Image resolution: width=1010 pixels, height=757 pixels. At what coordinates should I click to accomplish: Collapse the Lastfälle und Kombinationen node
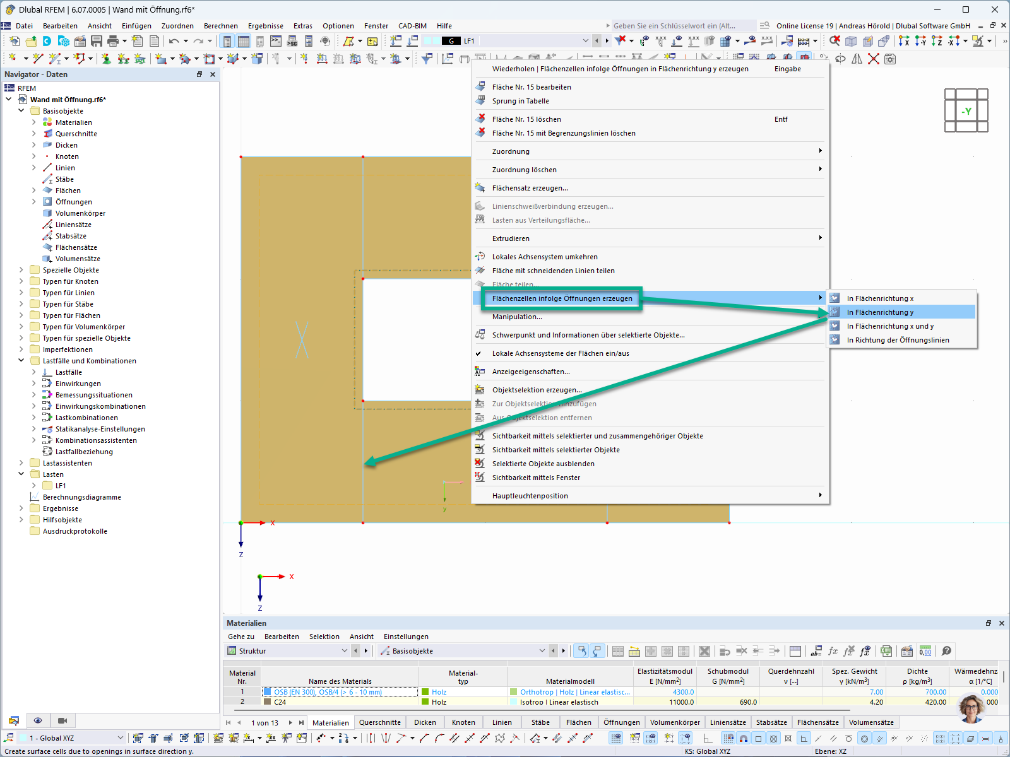point(21,361)
